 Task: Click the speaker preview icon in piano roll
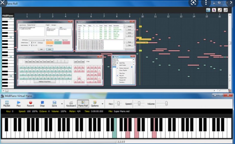(208, 10)
